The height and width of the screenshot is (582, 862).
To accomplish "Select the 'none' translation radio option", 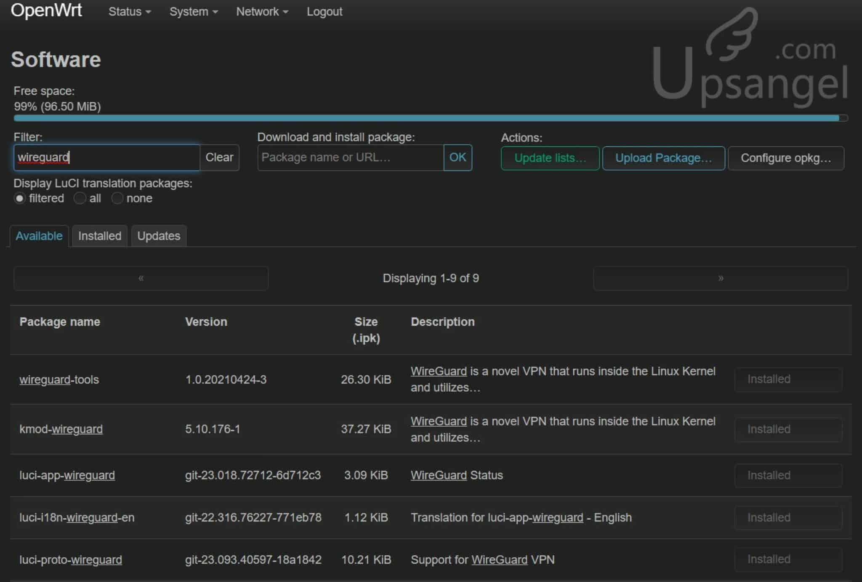I will (x=117, y=198).
